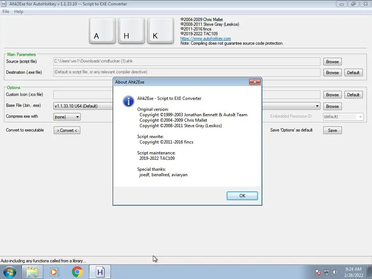Click the Ahk2Exe title bar icon
372x279 pixels.
point(4,4)
